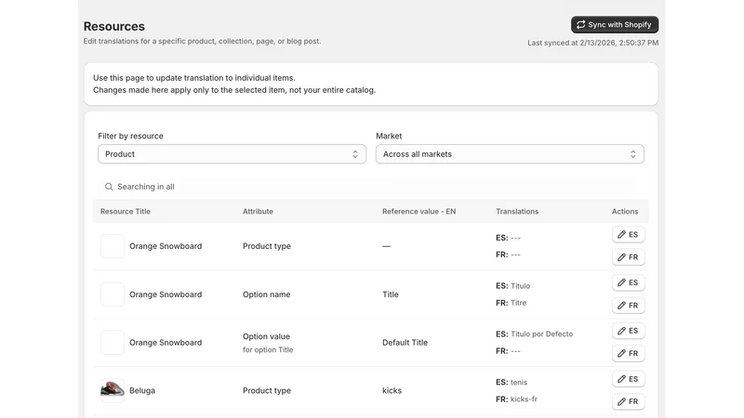Click the Last synced timestamp text
Image resolution: width=744 pixels, height=418 pixels.
tap(592, 43)
